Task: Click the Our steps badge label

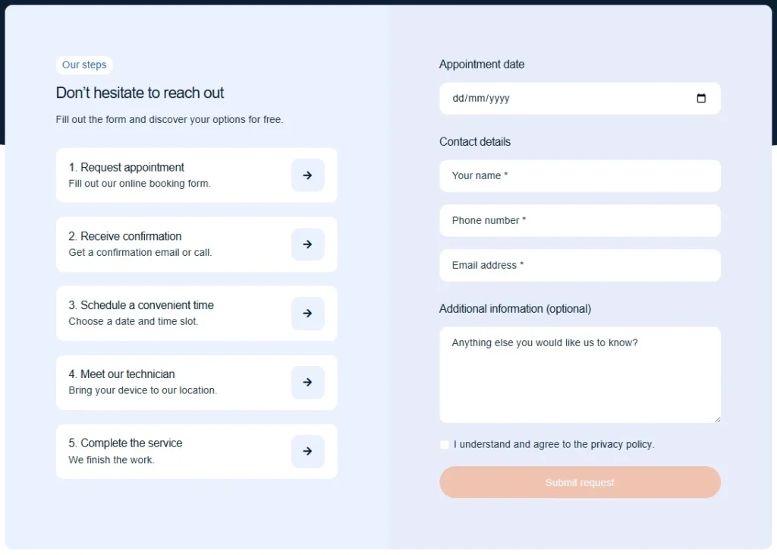Action: [x=84, y=65]
